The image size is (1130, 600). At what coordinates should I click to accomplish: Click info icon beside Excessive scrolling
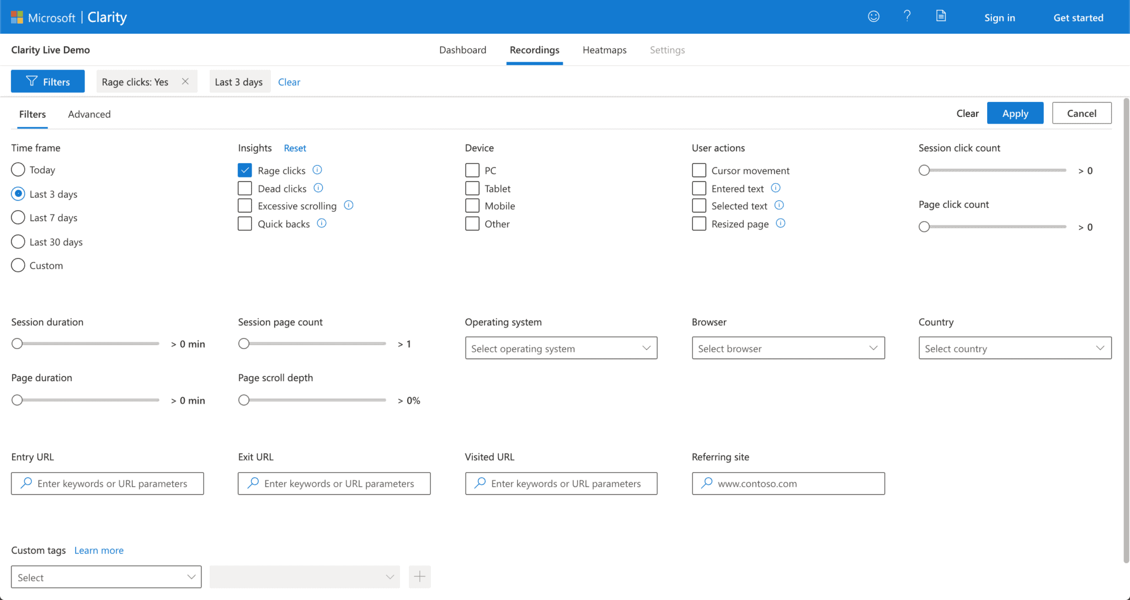coord(348,205)
